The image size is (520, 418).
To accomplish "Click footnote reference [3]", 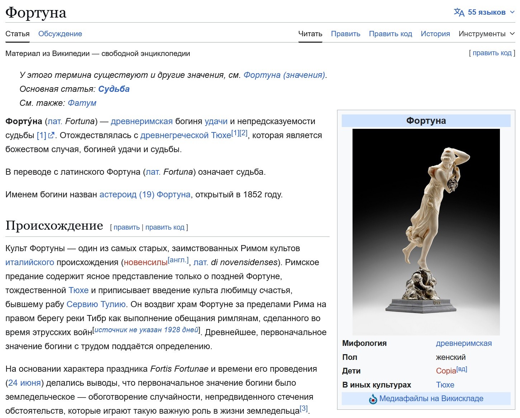I will (x=304, y=408).
